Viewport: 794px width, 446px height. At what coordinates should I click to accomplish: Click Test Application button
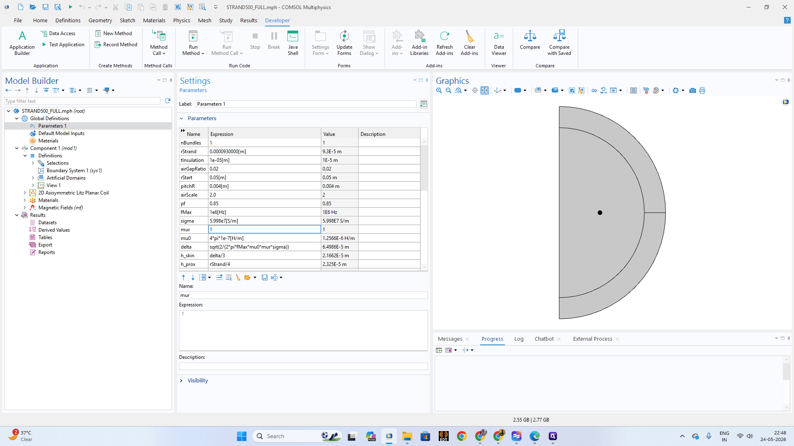(x=63, y=45)
